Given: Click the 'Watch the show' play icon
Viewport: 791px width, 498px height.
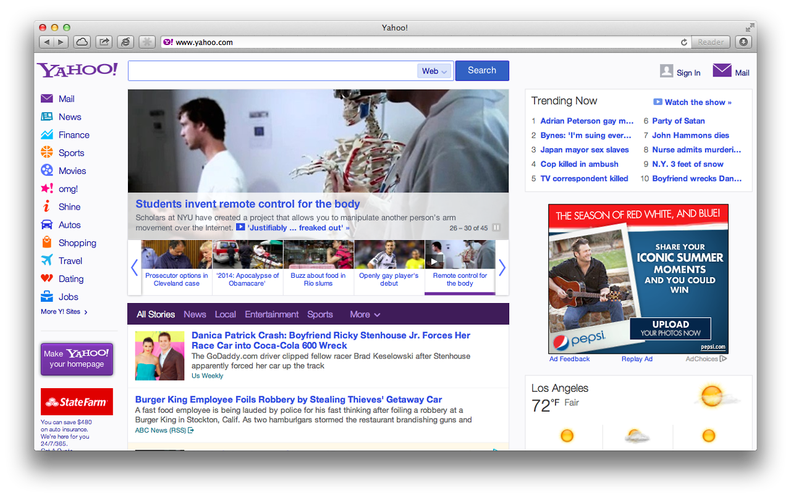Looking at the screenshot, I should (659, 102).
